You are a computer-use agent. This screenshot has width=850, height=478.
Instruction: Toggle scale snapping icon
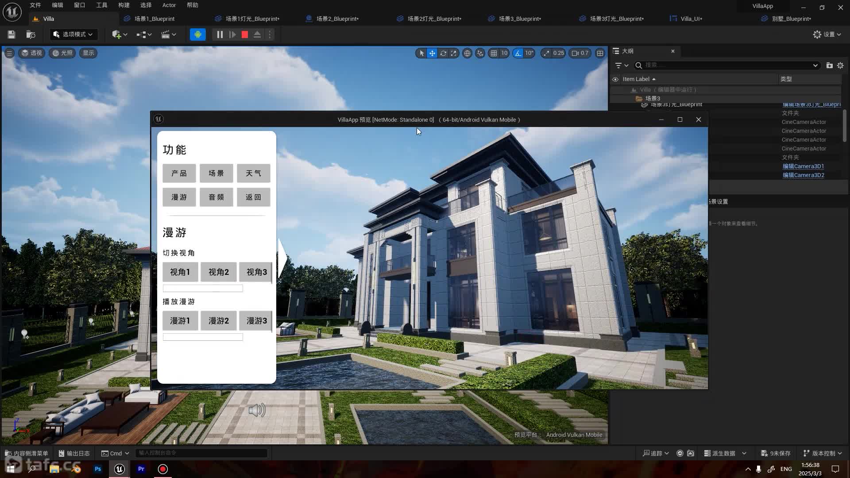(547, 53)
